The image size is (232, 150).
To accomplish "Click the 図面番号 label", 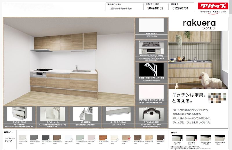I will click(x=175, y=4).
